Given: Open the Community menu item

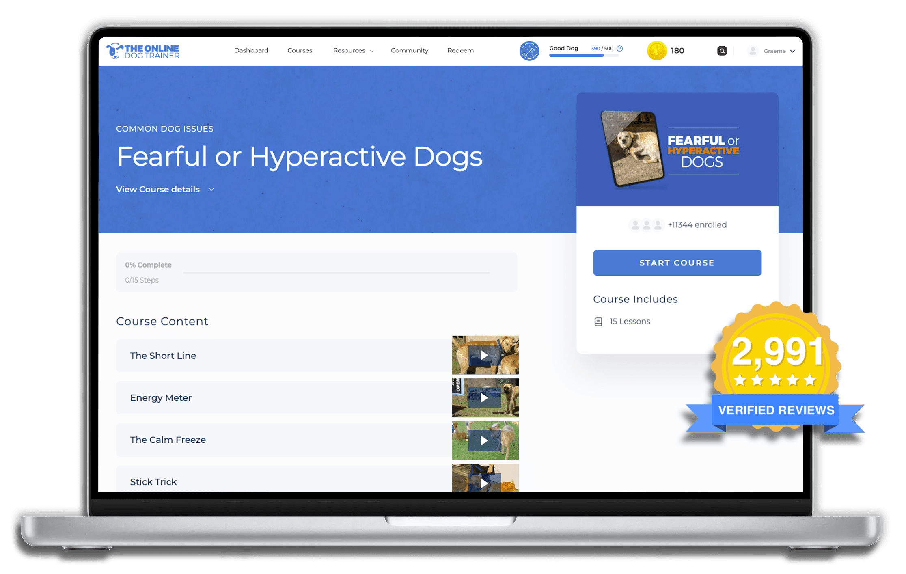Looking at the screenshot, I should 409,51.
